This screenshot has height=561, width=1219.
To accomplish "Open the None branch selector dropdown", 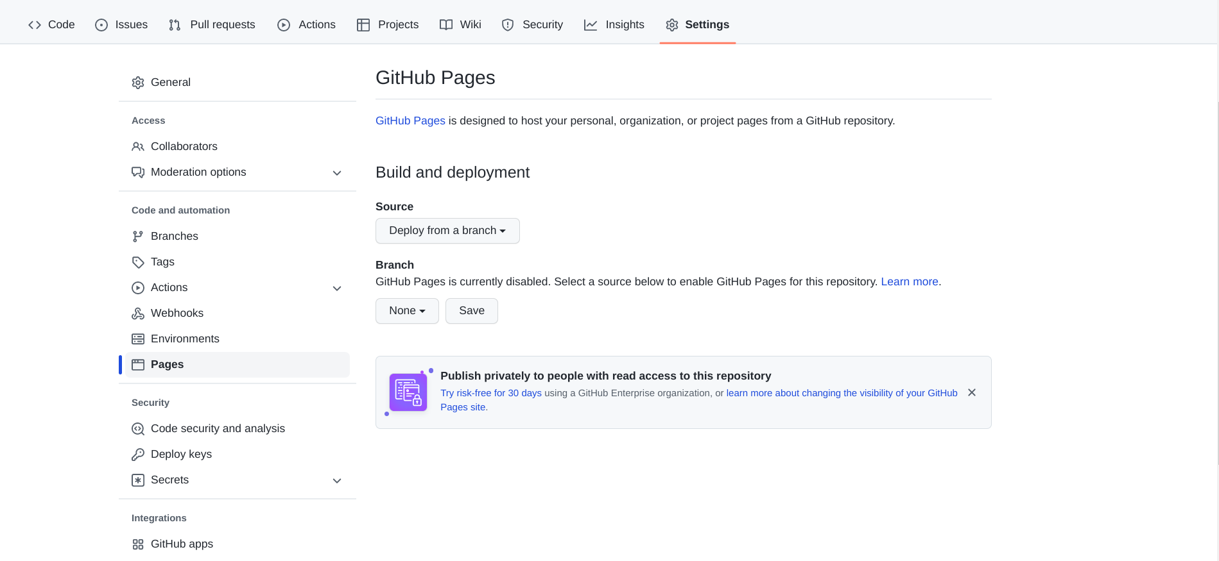I will tap(407, 311).
